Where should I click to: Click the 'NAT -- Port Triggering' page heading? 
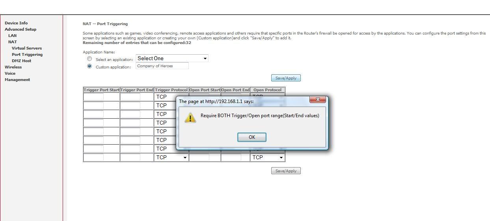pyautogui.click(x=105, y=24)
